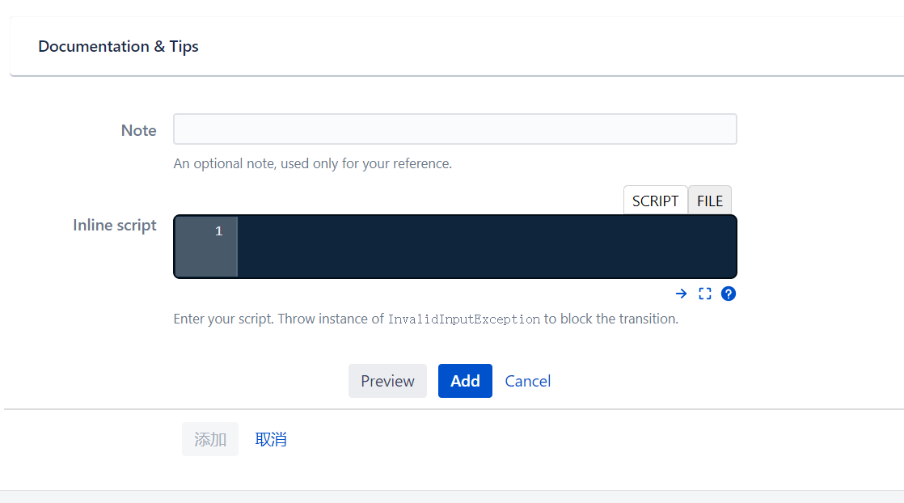This screenshot has height=503, width=904.
Task: Click the Preview button
Action: click(387, 381)
